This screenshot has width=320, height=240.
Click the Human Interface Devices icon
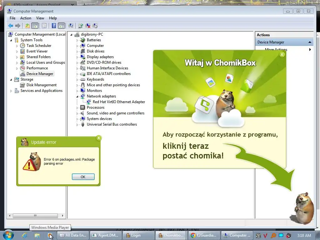(82, 68)
